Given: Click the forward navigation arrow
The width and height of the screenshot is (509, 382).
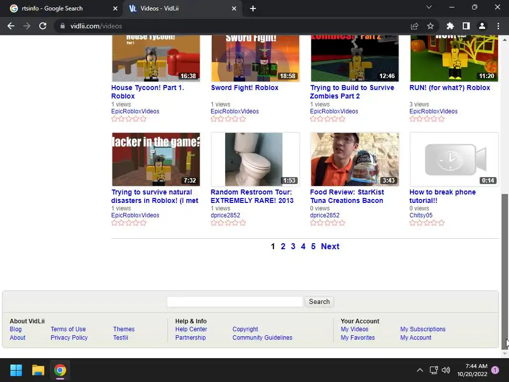Looking at the screenshot, I should tap(27, 26).
